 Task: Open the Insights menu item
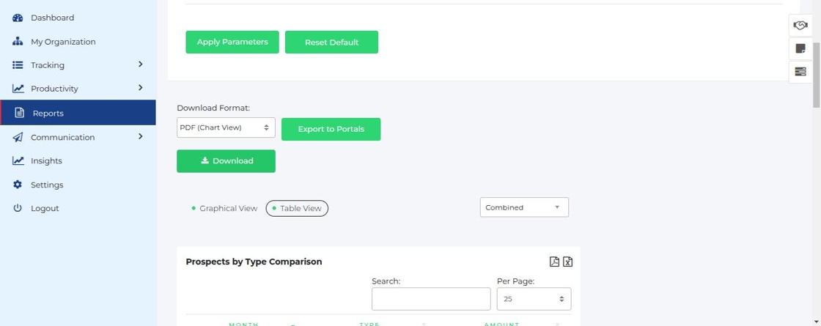pyautogui.click(x=46, y=161)
